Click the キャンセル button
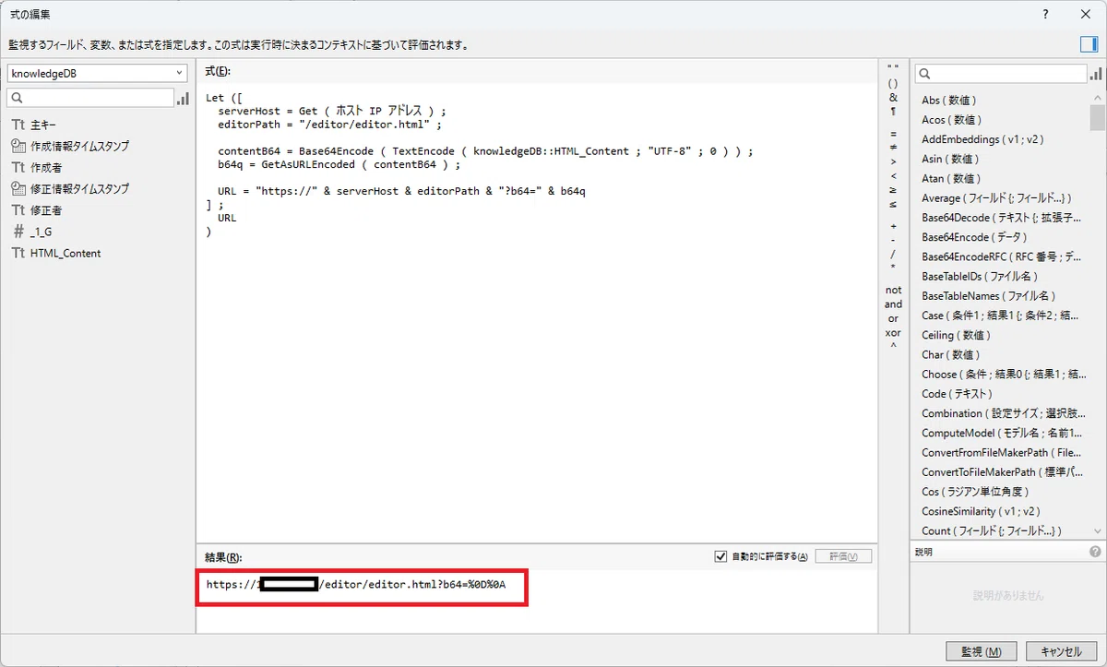Viewport: 1107px width, 667px height. pyautogui.click(x=1061, y=651)
